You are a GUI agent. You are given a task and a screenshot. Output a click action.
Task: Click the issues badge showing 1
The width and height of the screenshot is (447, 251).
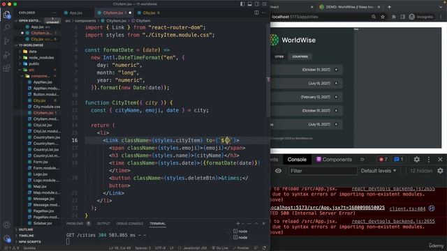(x=399, y=160)
